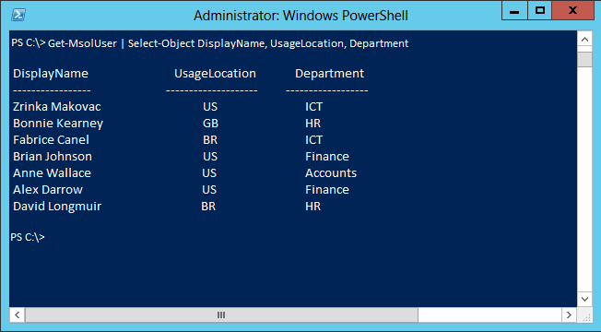
Task: Click the vertical scrollbar down arrow
Action: [x=585, y=299]
